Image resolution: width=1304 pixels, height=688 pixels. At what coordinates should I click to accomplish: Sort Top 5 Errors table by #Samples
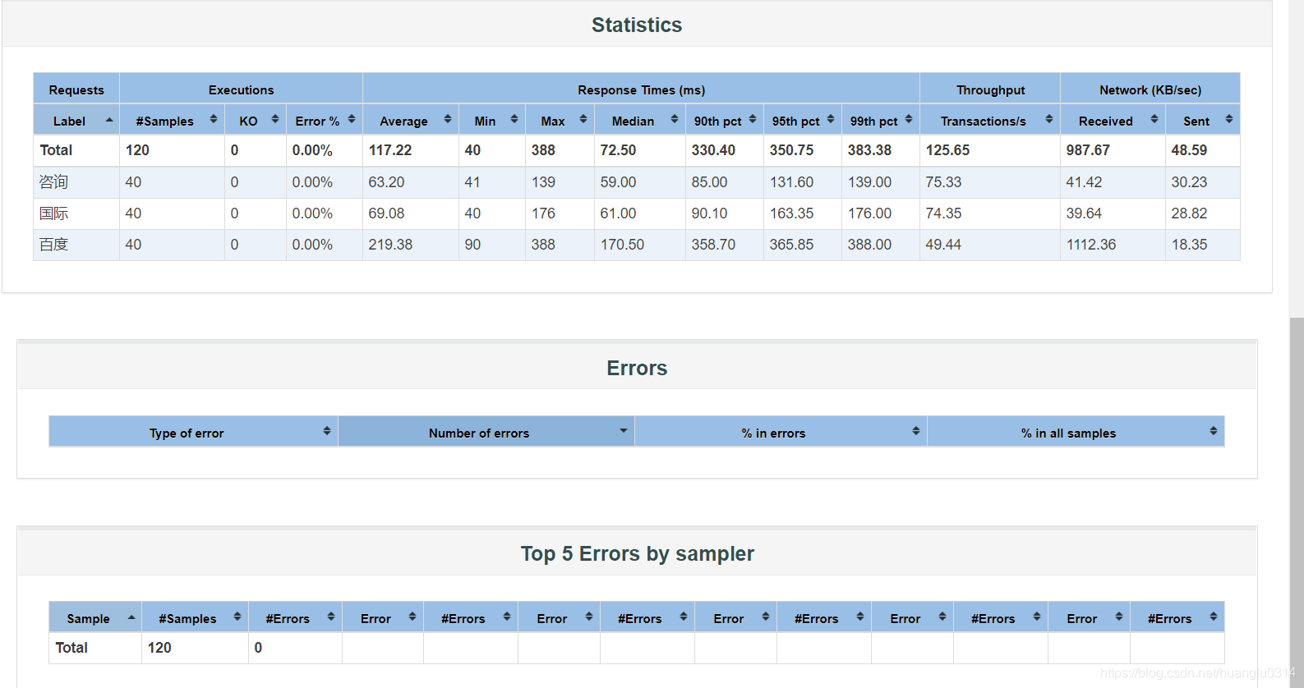(237, 617)
